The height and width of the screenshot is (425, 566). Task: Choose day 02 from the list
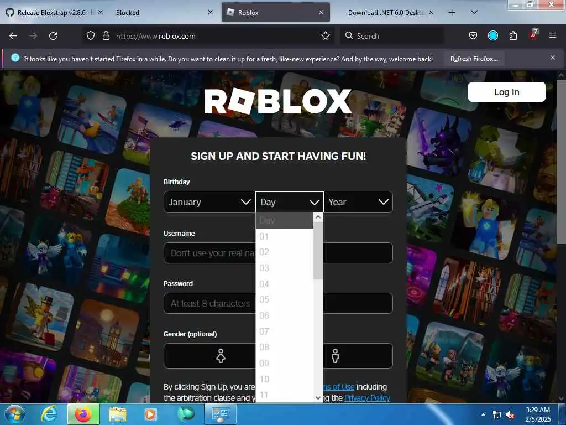pyautogui.click(x=284, y=252)
